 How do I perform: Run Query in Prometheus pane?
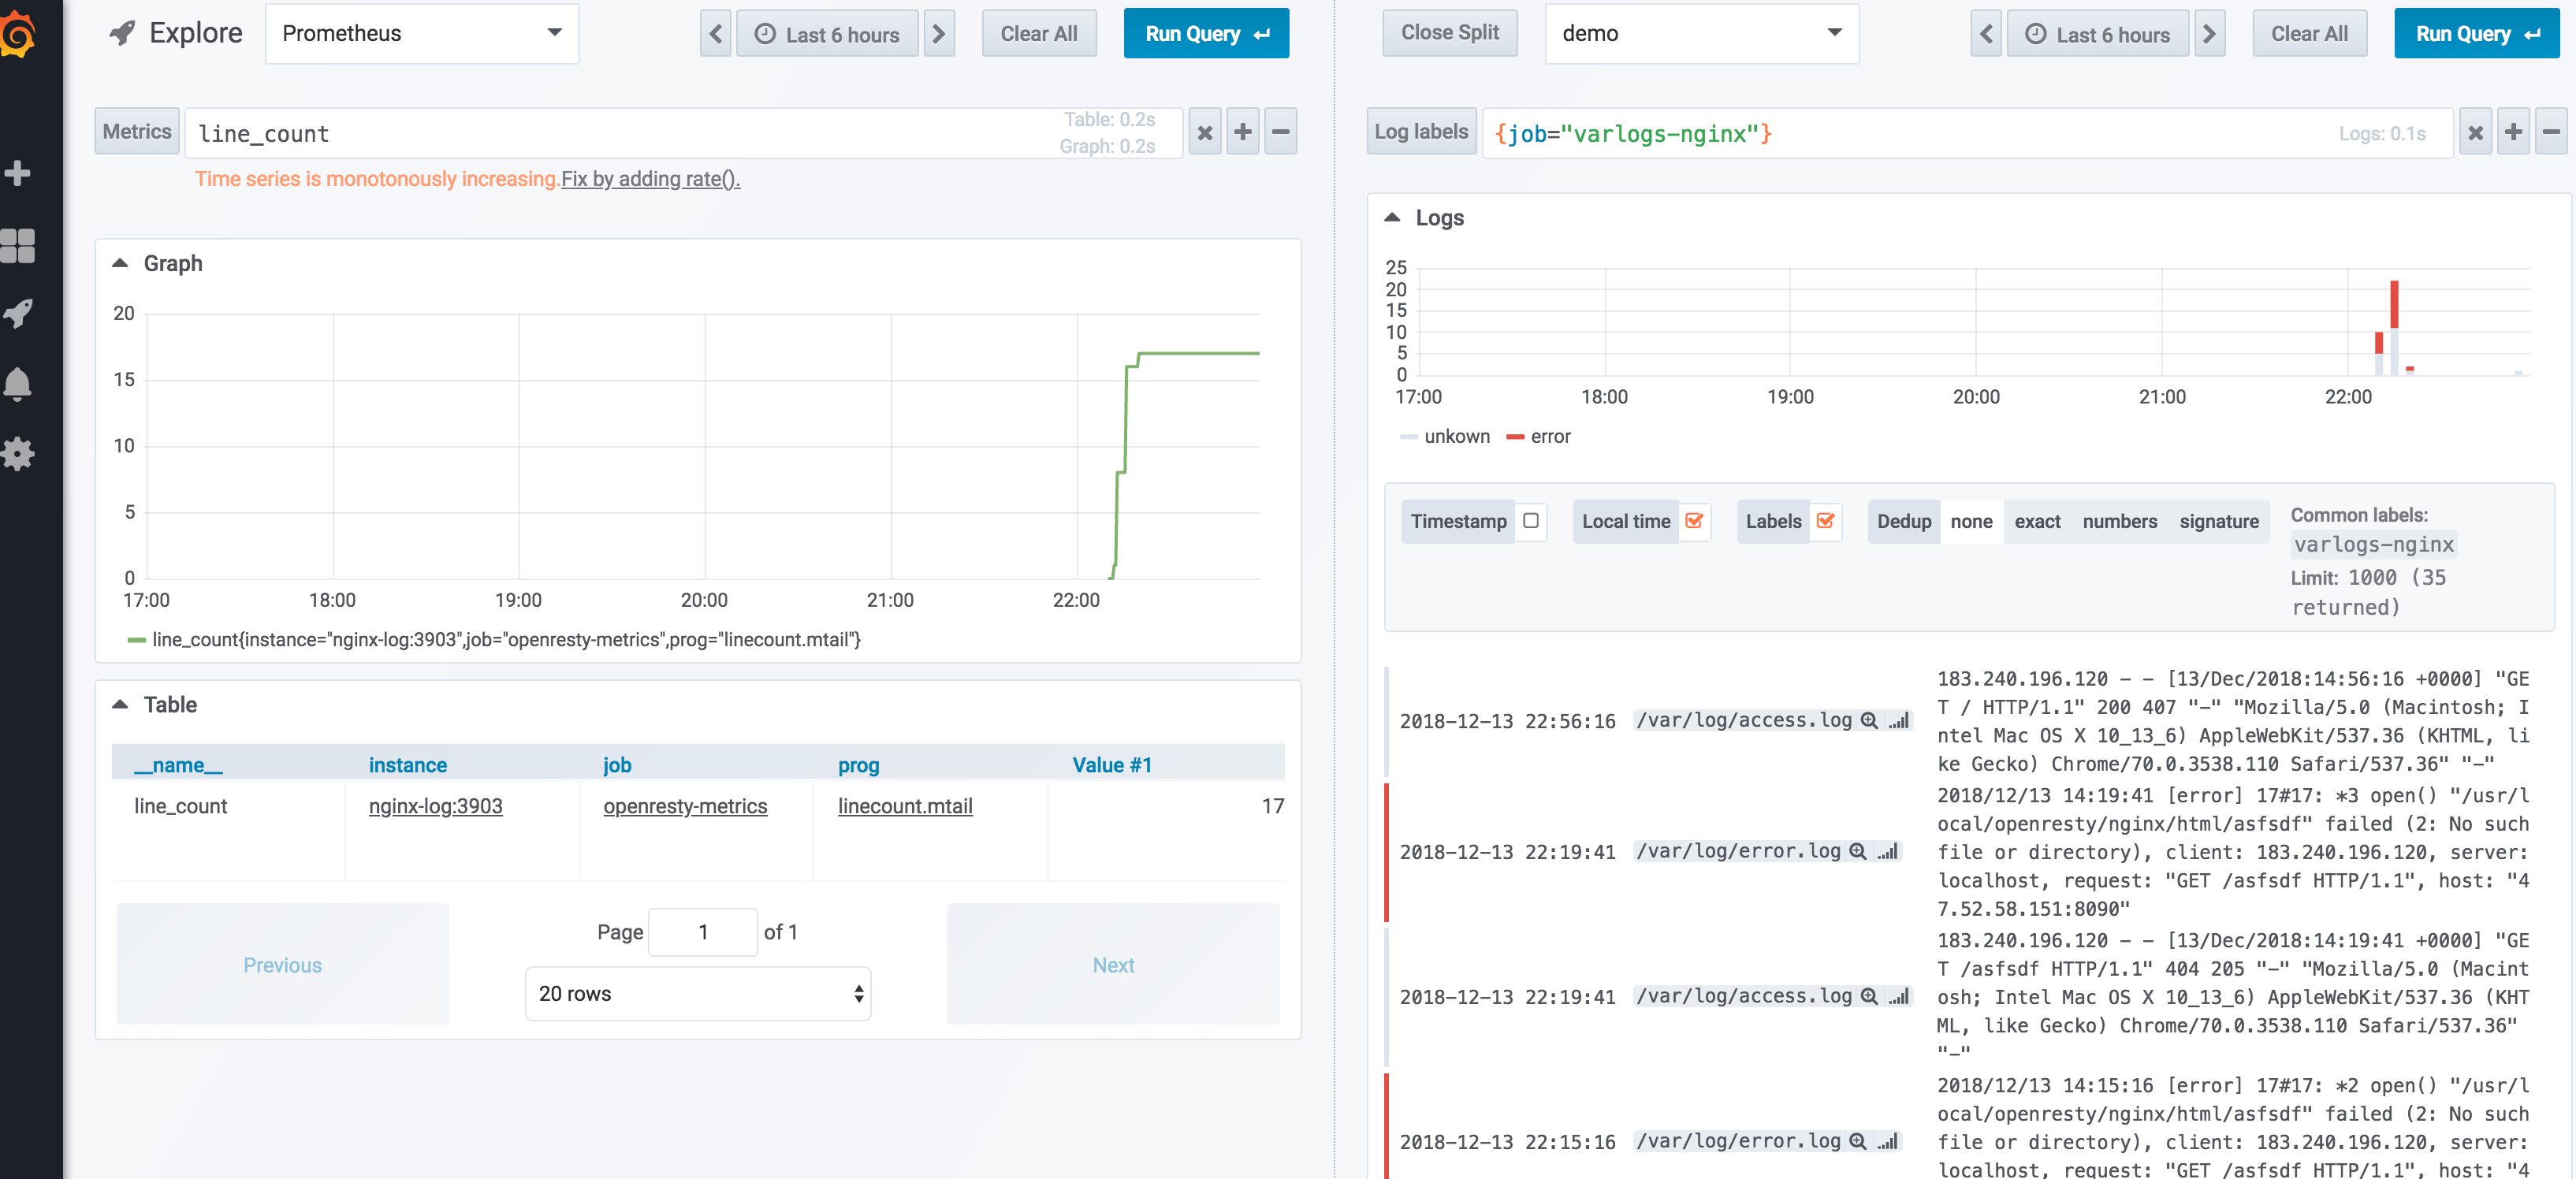tap(1206, 34)
